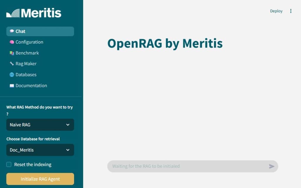Open the Databases page
Screen dimensions: 301x188
pos(40,75)
